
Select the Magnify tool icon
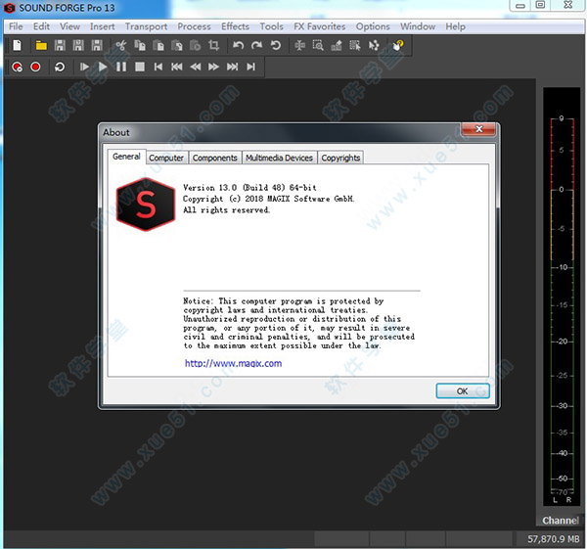318,46
